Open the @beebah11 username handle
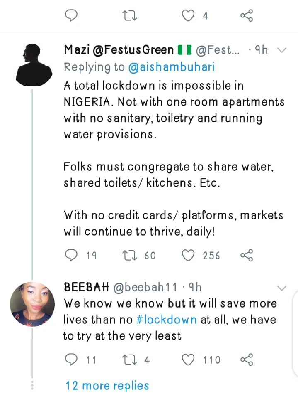This screenshot has height=399, width=298. (146, 287)
